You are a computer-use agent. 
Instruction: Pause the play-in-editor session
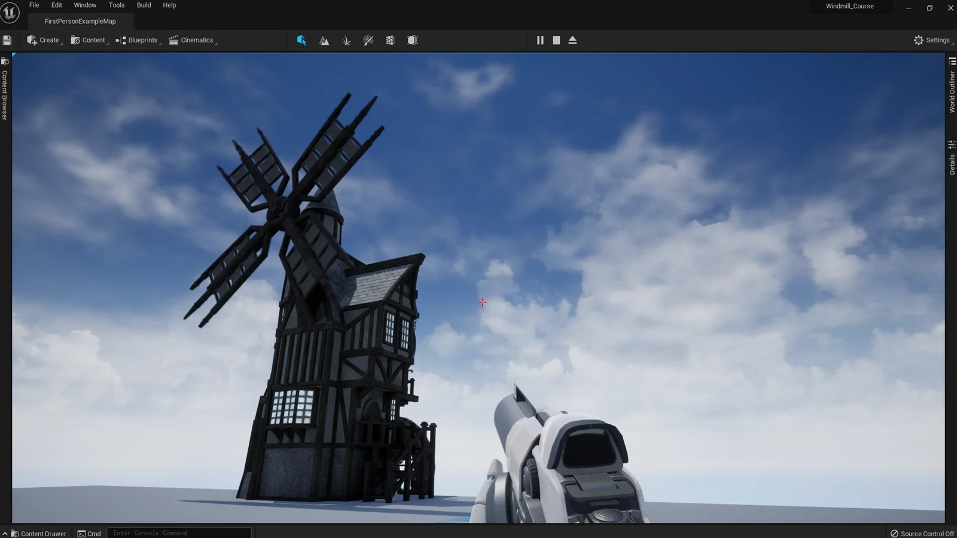[540, 40]
